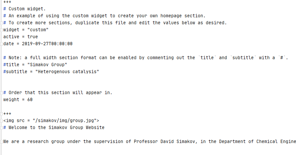This screenshot has width=296, height=155.
Task: Click the weight = 60 value
Action: 30,99
